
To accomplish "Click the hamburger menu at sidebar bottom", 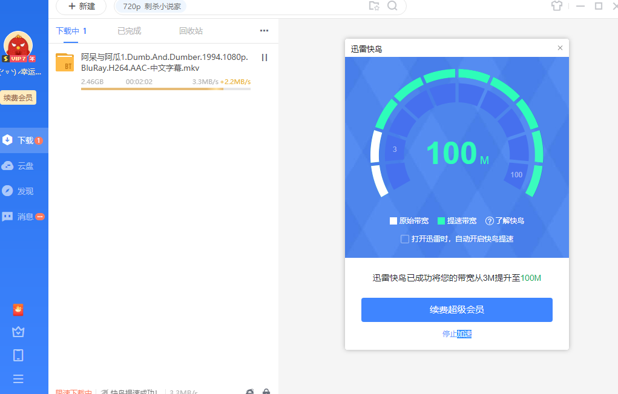I will click(x=18, y=378).
